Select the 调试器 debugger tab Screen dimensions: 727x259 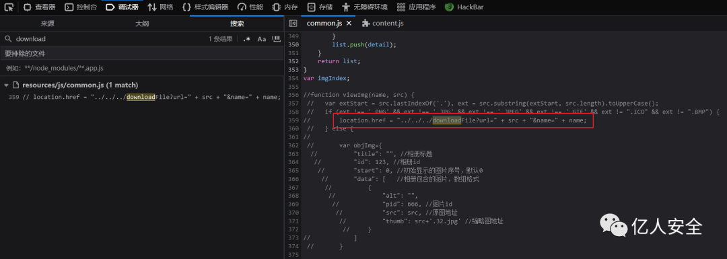[x=122, y=7]
